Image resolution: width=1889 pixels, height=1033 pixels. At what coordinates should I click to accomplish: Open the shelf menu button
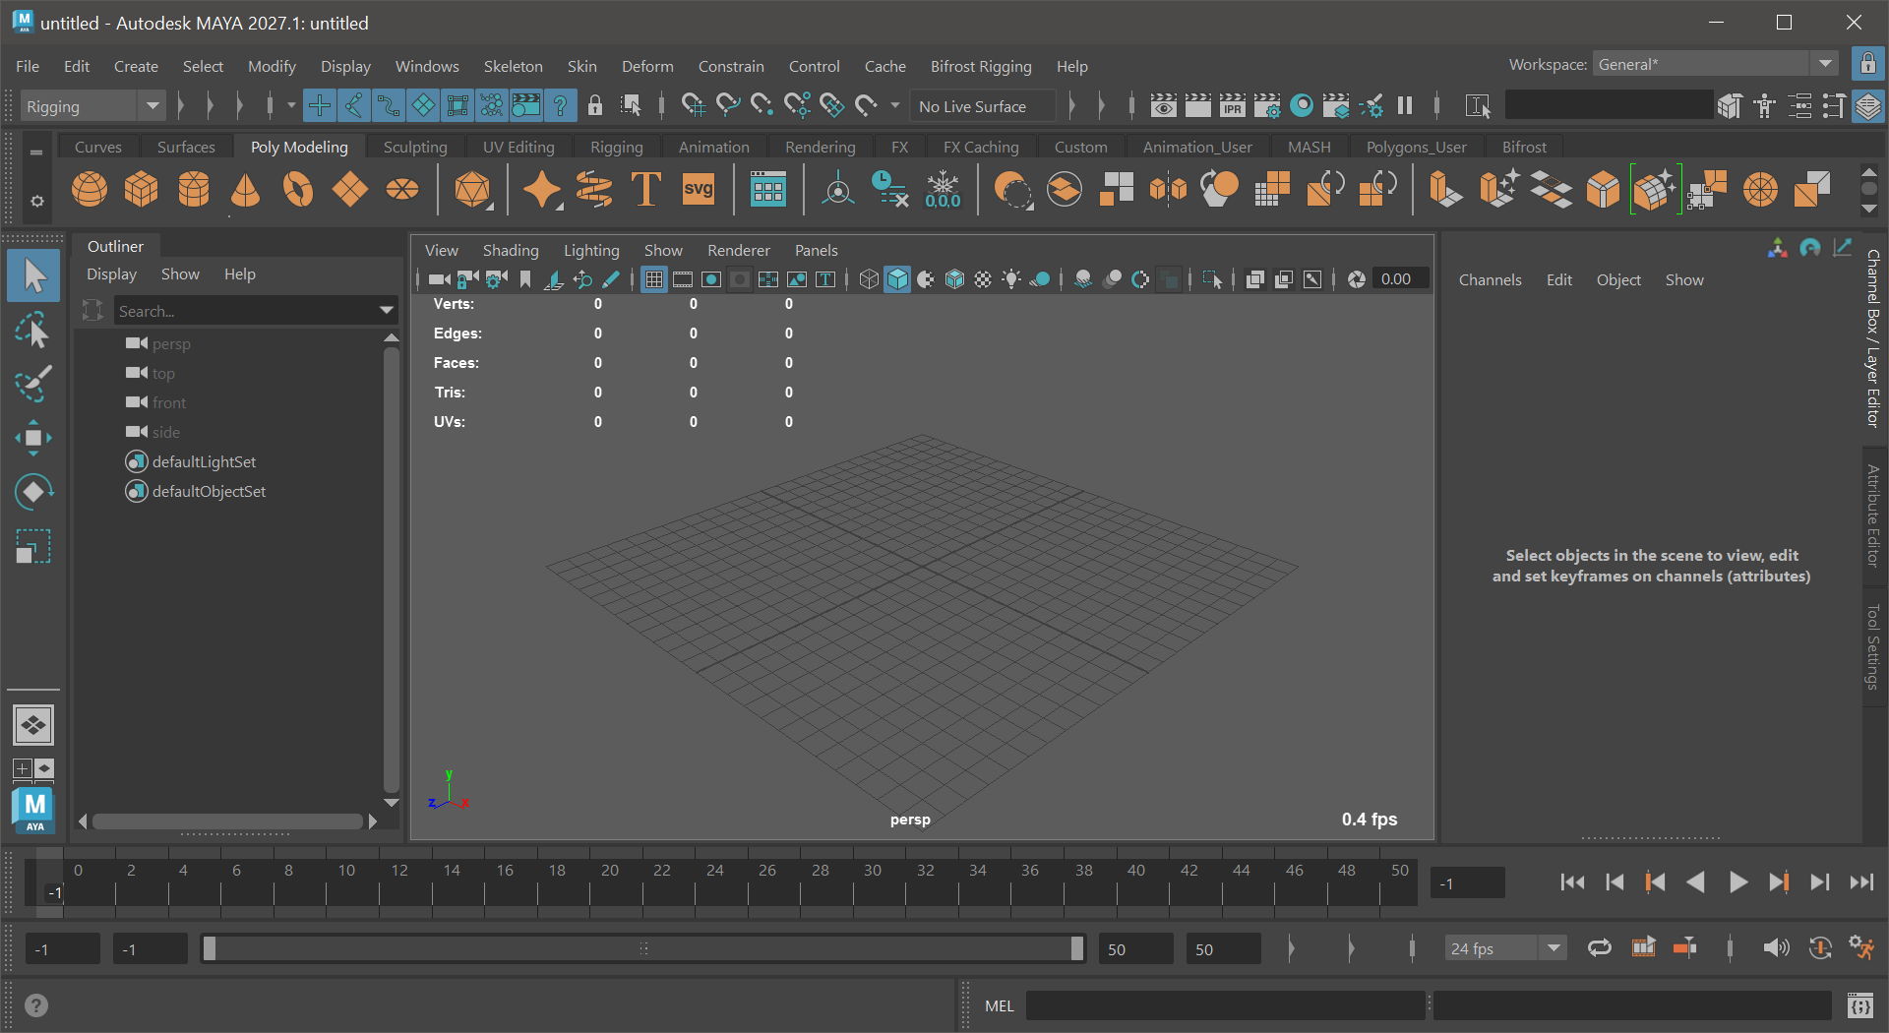(36, 152)
